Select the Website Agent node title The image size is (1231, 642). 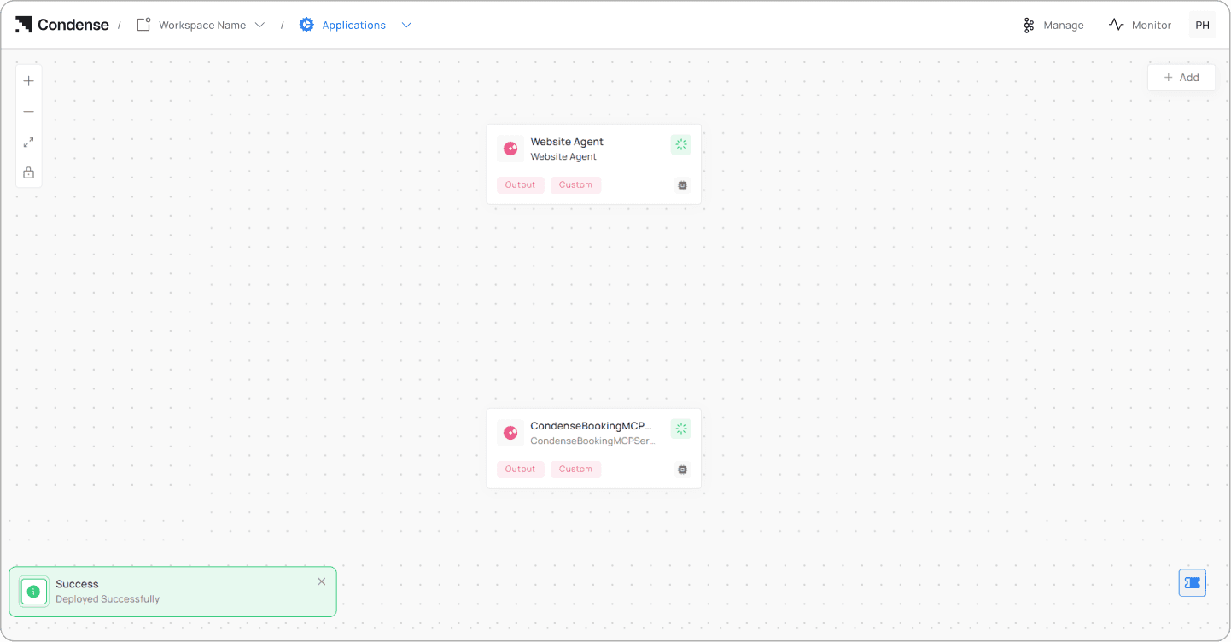567,142
